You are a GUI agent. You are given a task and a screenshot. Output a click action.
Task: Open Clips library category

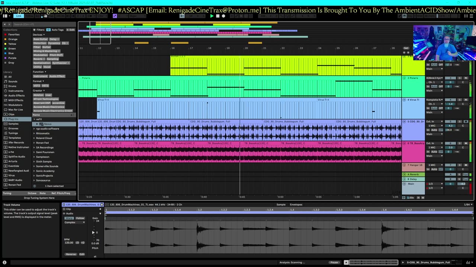11,114
